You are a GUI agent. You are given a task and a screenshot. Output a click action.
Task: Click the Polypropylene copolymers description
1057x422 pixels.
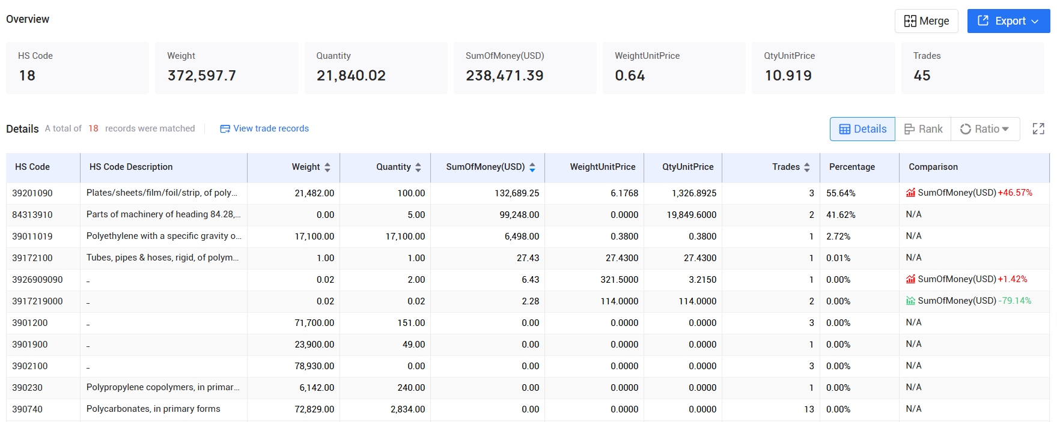tap(163, 387)
